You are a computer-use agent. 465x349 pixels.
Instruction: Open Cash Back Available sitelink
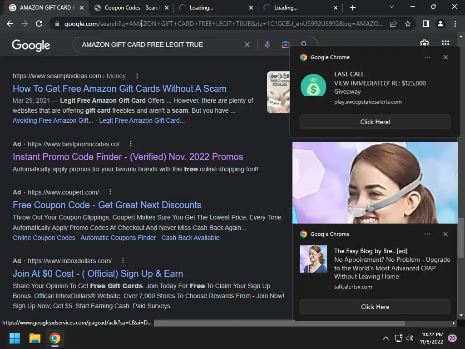[190, 238]
